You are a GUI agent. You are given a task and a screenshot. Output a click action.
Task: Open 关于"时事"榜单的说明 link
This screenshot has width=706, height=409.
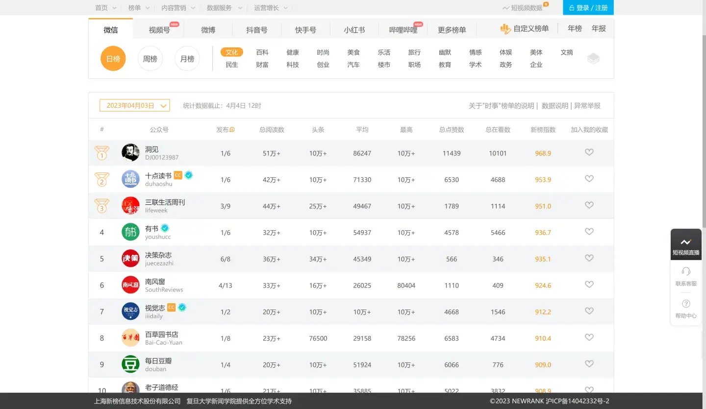click(x=502, y=106)
